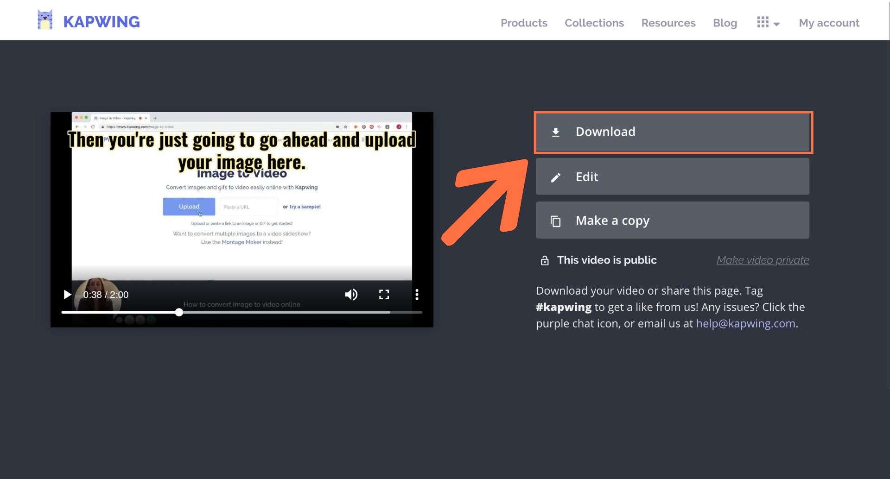Open the Products menu

(x=524, y=23)
